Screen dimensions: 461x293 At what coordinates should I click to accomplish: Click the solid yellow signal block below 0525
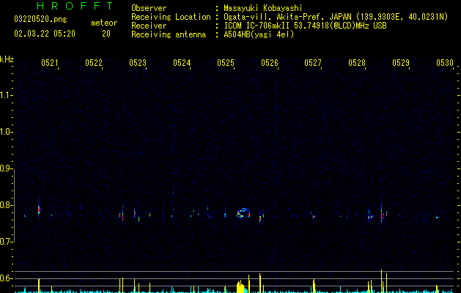tap(240, 287)
